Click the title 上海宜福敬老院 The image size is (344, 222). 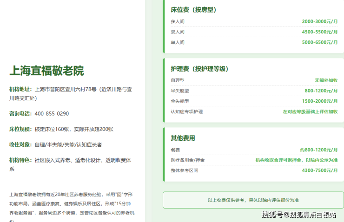[x=46, y=71]
